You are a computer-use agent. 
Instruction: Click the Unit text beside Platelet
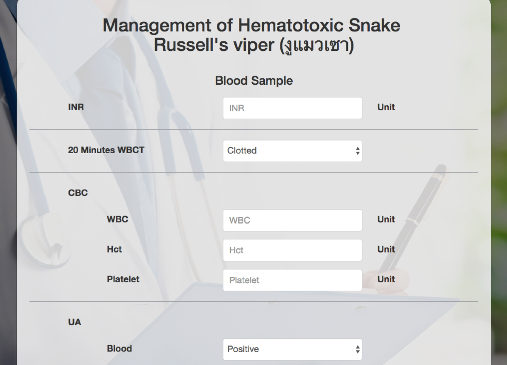tap(386, 279)
